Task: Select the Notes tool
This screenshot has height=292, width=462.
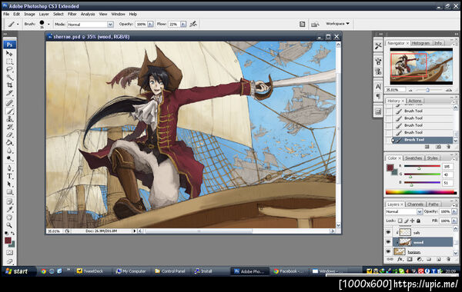Action: pyautogui.click(x=9, y=202)
